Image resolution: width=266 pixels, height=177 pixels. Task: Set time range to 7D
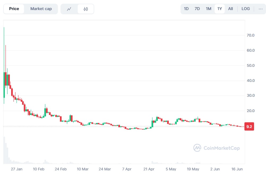[197, 9]
